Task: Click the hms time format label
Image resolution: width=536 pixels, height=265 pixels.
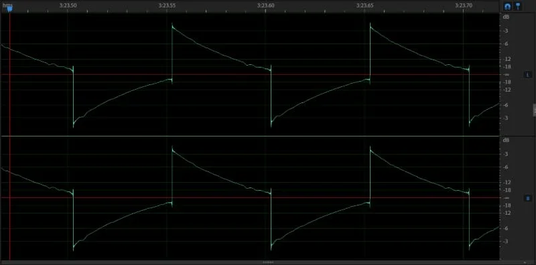Action: click(7, 5)
